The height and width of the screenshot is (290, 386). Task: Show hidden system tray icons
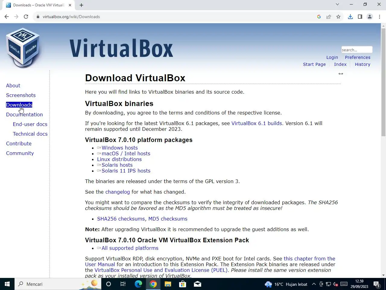tap(314, 284)
